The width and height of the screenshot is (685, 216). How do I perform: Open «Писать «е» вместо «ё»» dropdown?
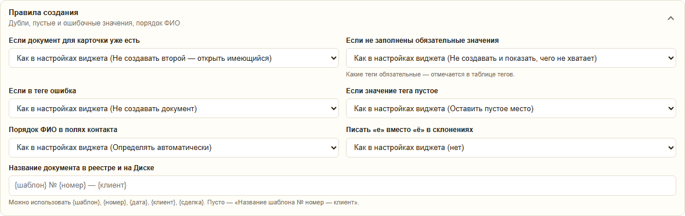click(x=511, y=148)
